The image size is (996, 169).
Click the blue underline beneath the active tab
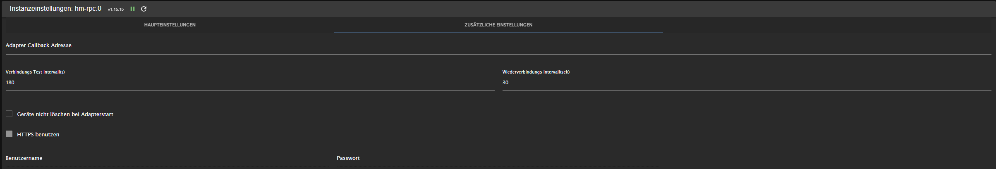tap(498, 32)
